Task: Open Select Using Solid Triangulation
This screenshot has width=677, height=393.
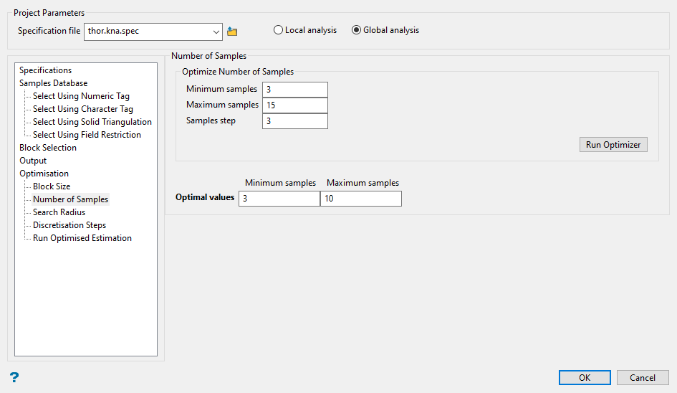Action: click(92, 122)
